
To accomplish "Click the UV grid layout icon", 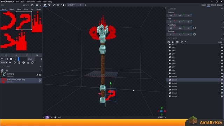I will click(37, 5).
